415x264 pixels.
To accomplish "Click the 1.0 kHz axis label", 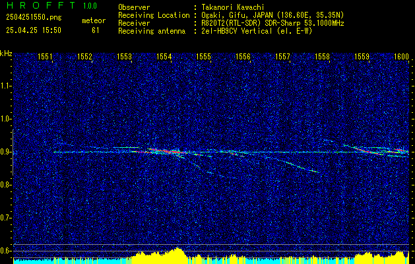I will point(5,119).
